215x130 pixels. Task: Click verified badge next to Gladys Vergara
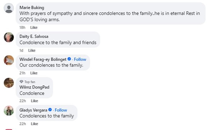50,110
